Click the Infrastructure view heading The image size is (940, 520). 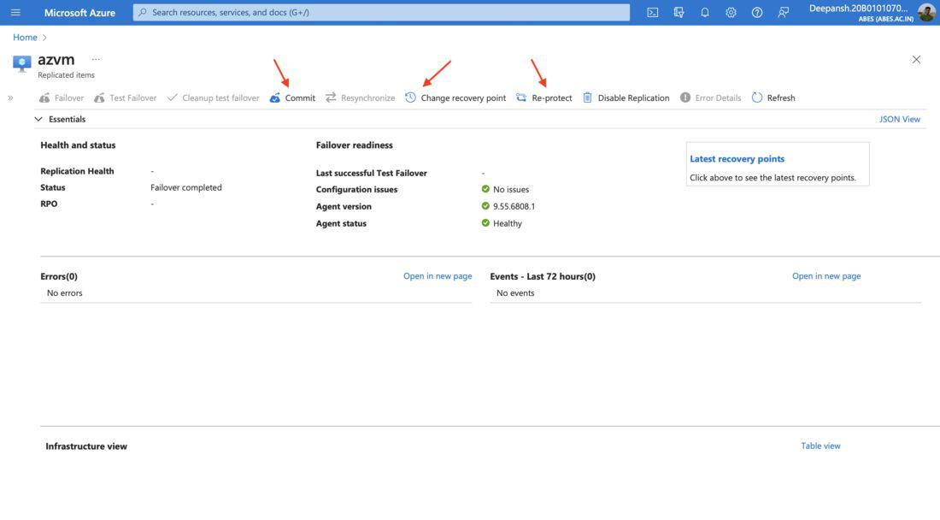[x=86, y=446]
